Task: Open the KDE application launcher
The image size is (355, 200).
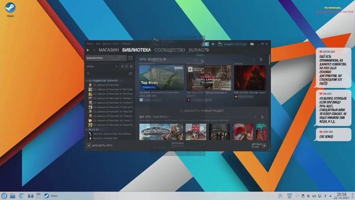Action: coord(4,196)
